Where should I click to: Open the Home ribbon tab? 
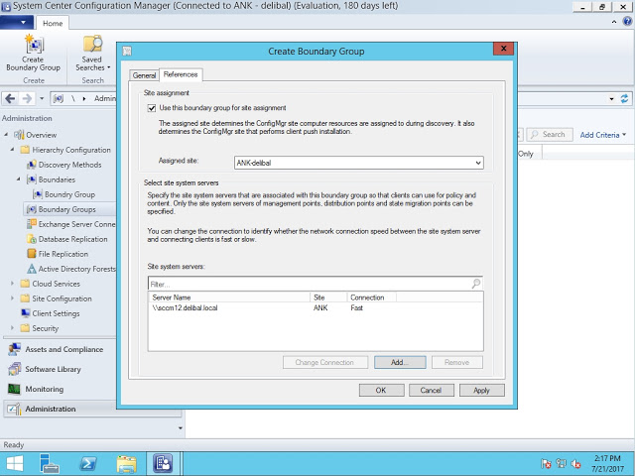(53, 23)
